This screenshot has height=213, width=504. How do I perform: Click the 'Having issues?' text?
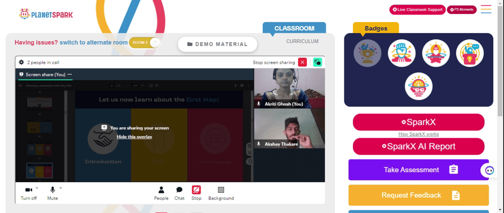tap(36, 42)
